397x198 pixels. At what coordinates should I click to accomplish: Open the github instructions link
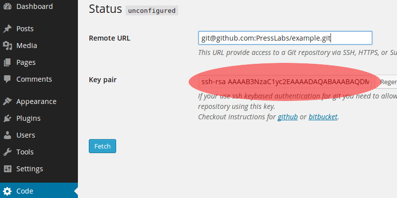coord(287,117)
